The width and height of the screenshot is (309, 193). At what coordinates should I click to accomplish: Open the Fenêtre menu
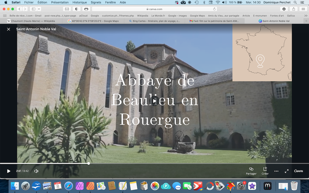tap(110, 2)
